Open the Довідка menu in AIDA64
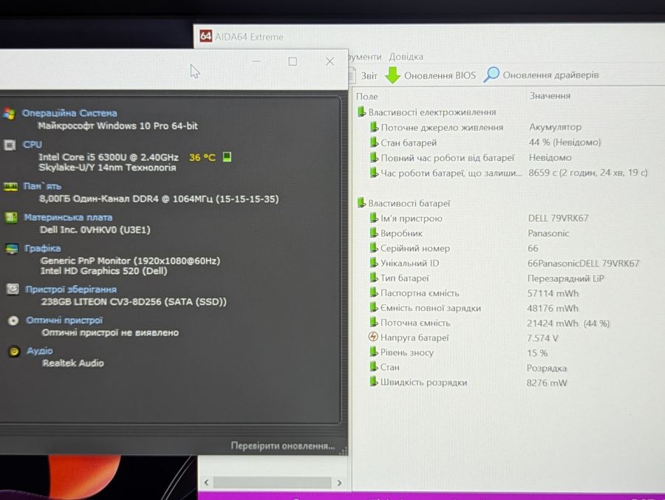The image size is (665, 500). (406, 56)
